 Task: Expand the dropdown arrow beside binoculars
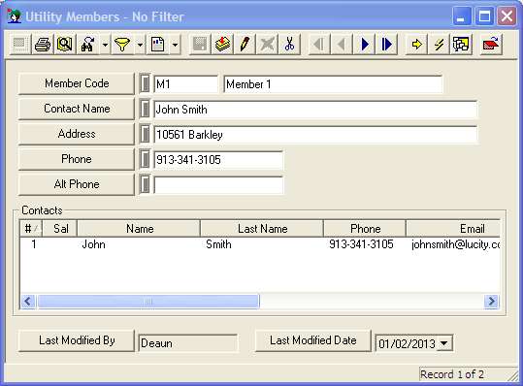(x=105, y=45)
